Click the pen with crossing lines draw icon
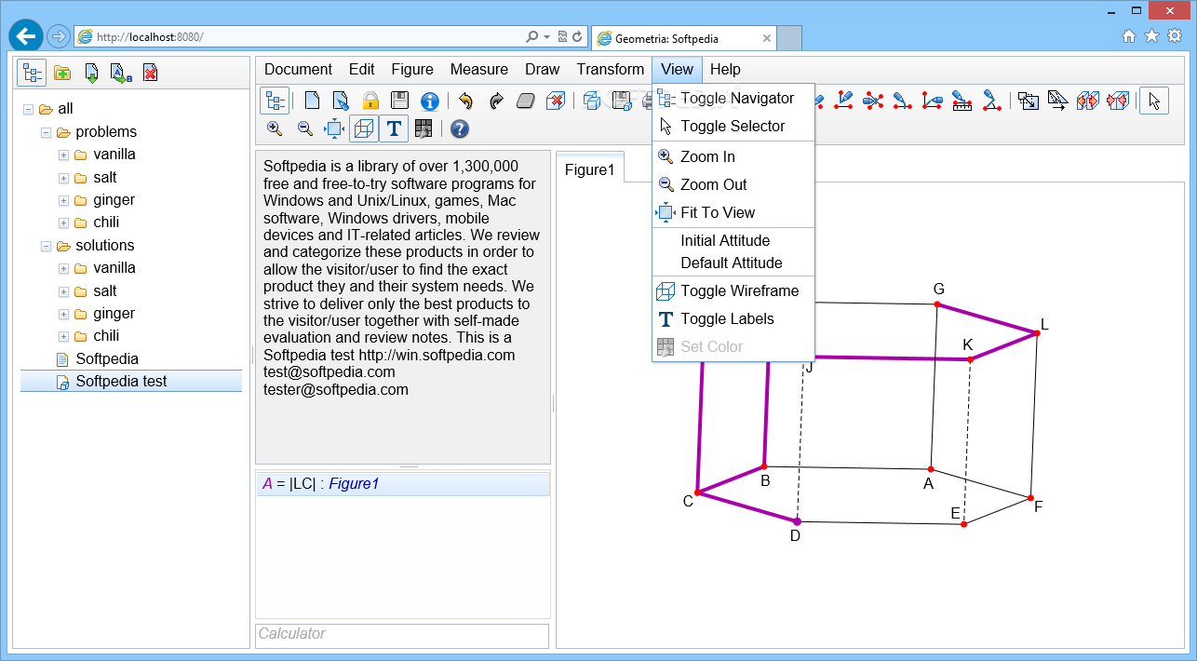The image size is (1197, 661). coord(873,101)
